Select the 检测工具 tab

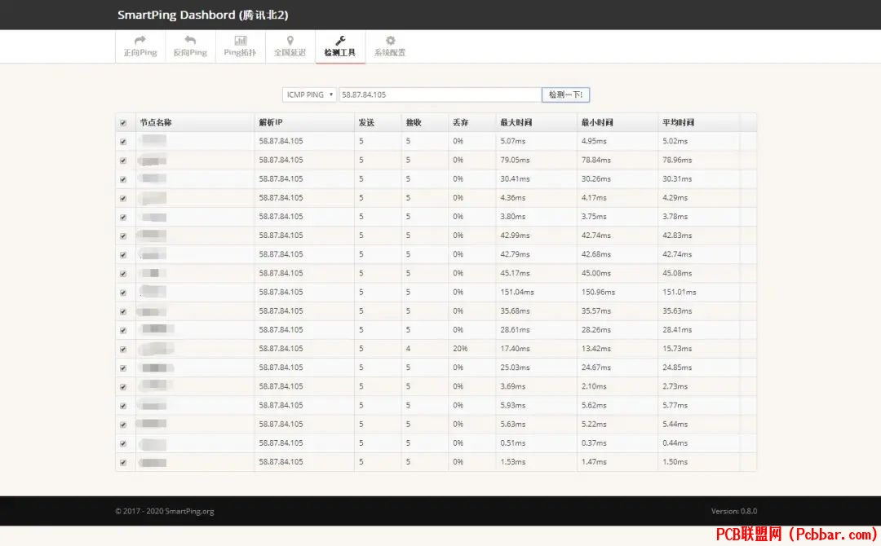coord(340,46)
